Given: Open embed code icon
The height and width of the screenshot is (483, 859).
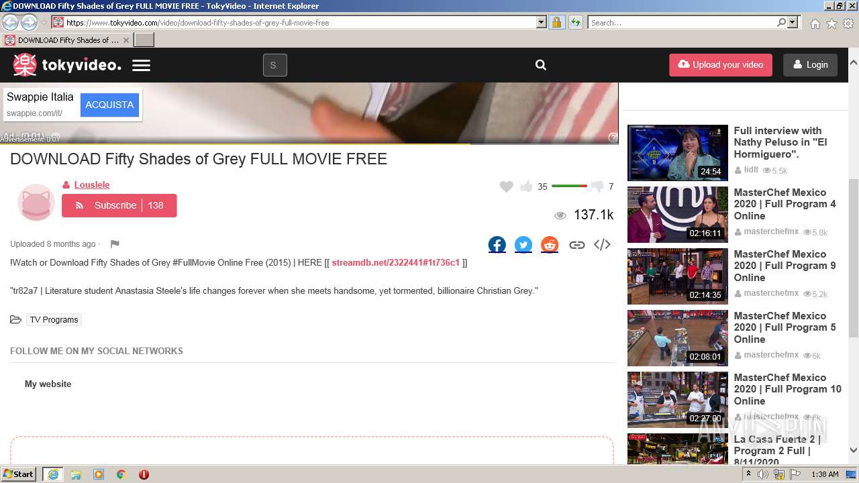Looking at the screenshot, I should 602,244.
